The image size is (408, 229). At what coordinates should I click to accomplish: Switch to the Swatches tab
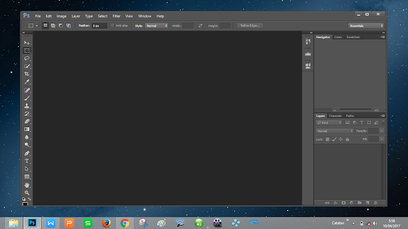(x=353, y=37)
